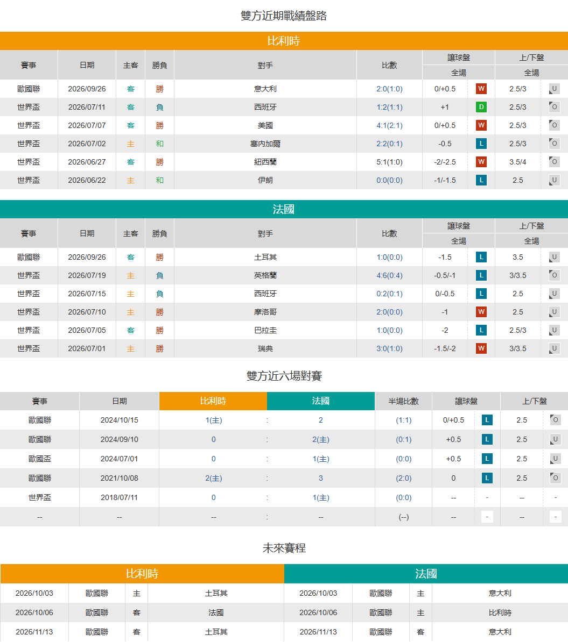Click the U icon in 2024/07/01 head-to-head row
This screenshot has height=642, width=568.
coord(555,459)
